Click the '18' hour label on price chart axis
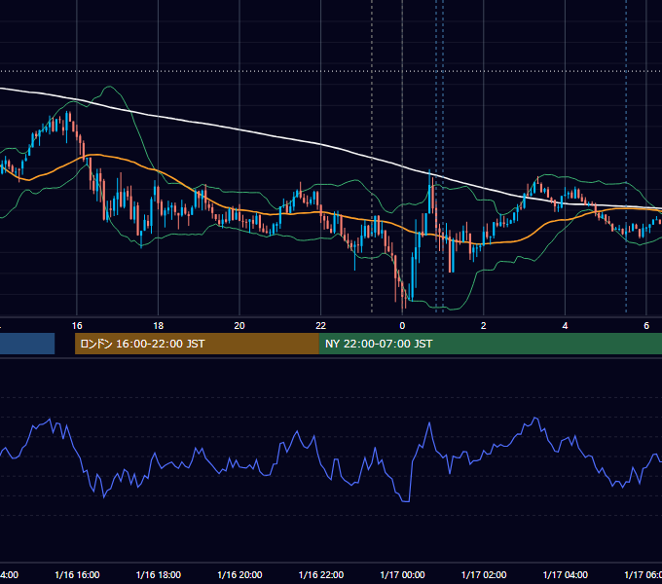The width and height of the screenshot is (662, 584). [x=159, y=326]
